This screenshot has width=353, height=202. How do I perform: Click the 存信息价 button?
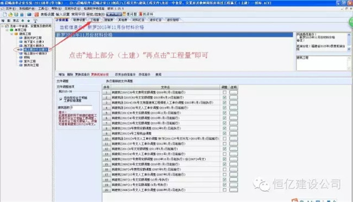click(144, 74)
